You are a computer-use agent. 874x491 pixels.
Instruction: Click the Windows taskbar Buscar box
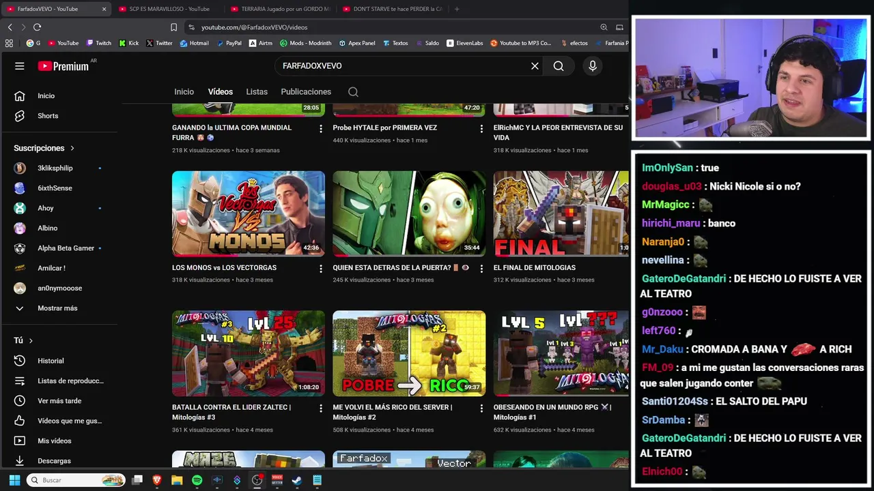click(76, 480)
